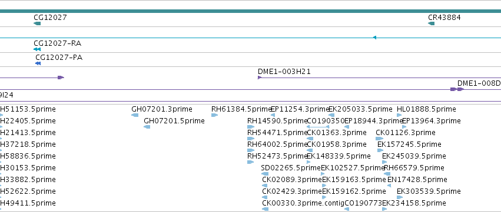Viewport: 501px width, 212px height.
Task: Select the GH07201.5prime EST feature
Action: 147,127
